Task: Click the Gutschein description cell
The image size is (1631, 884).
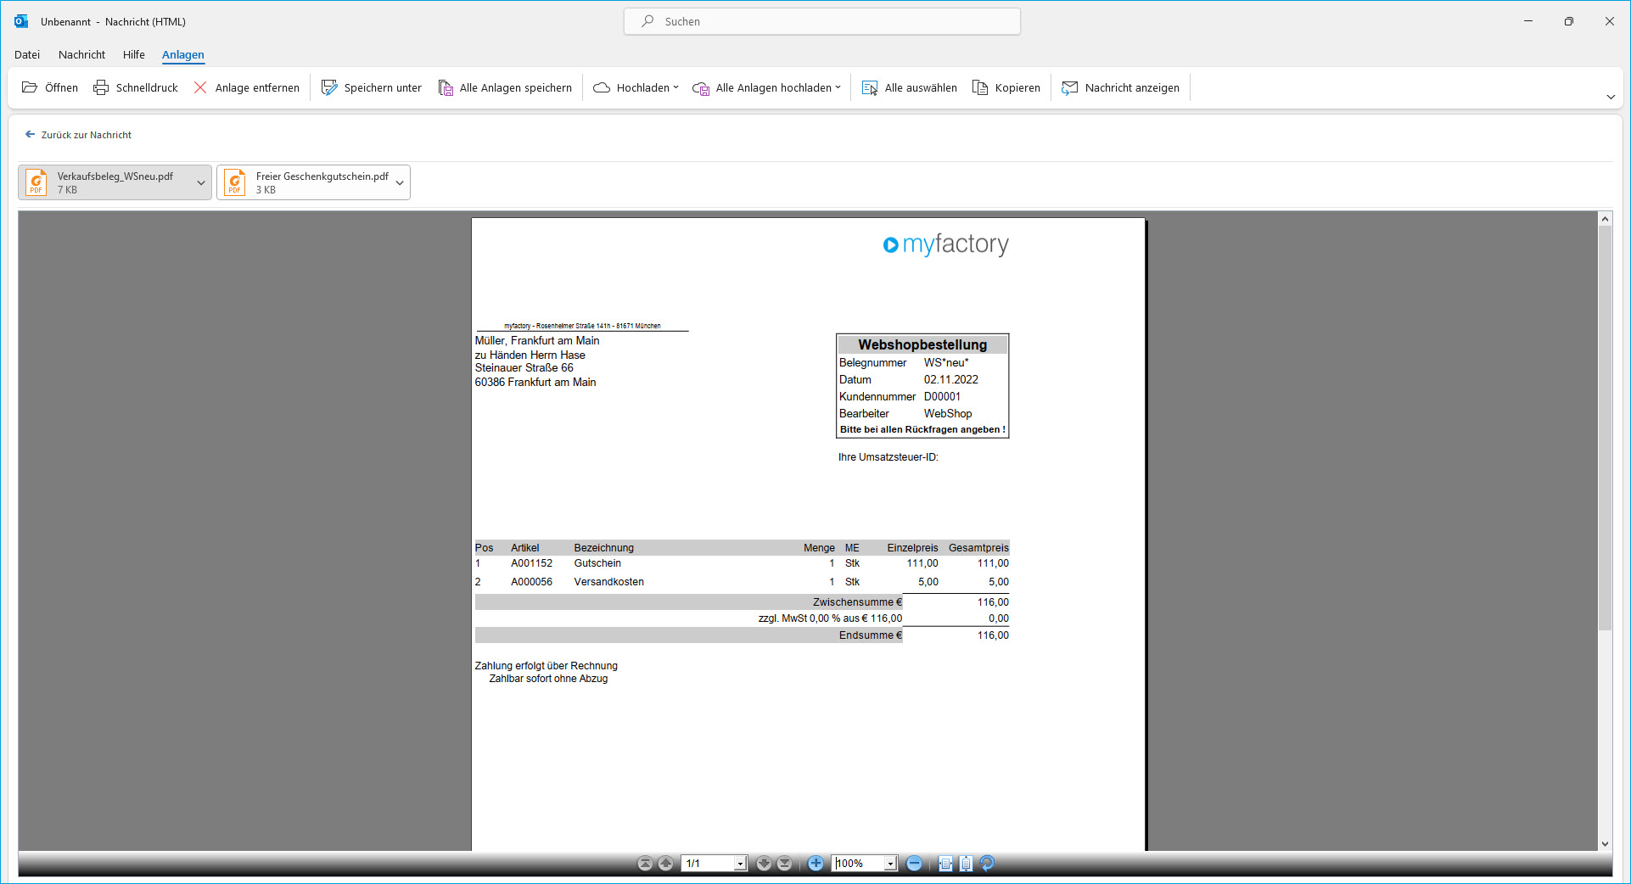Action: (x=597, y=563)
